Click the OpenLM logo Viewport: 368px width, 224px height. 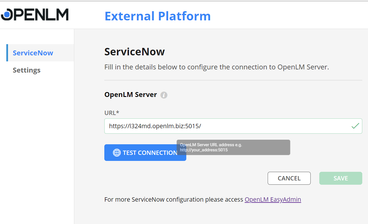35,15
